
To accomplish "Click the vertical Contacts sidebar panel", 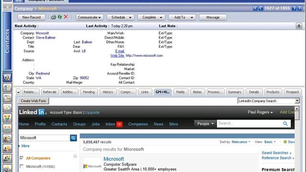I will (7, 41).
